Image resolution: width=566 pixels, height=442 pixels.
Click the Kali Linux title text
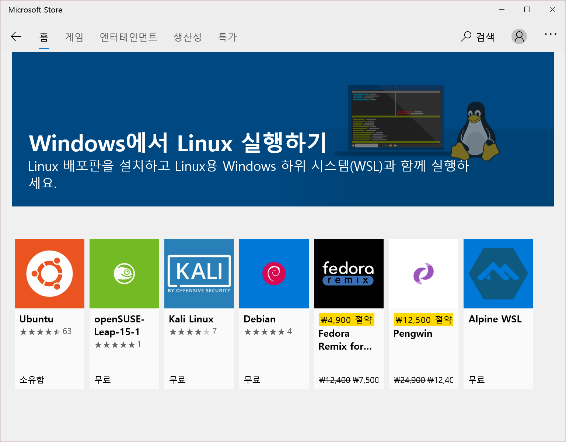click(191, 319)
